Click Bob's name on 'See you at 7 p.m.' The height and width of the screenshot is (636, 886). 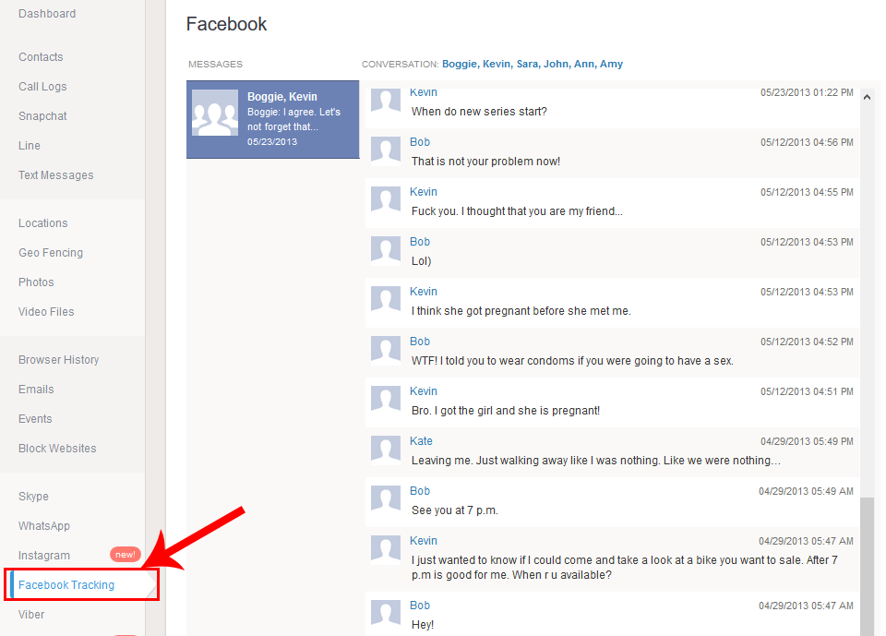point(420,491)
